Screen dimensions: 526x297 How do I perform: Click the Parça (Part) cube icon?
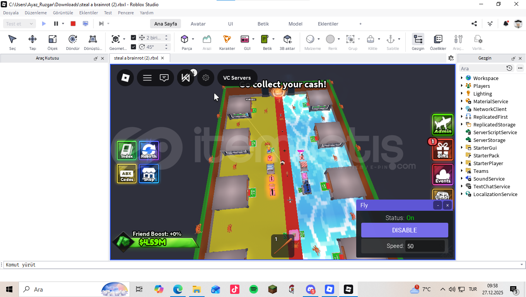click(184, 39)
